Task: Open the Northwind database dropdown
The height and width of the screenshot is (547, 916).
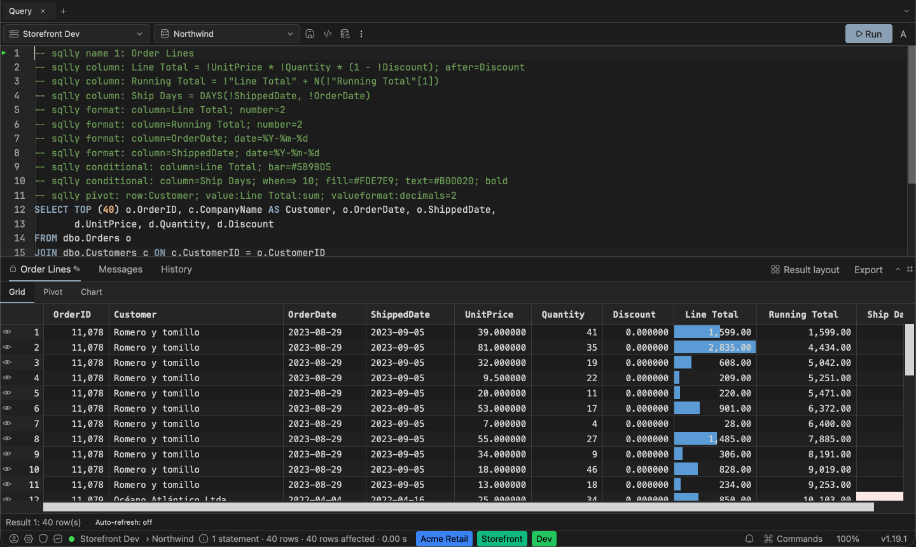Action: pyautogui.click(x=227, y=34)
